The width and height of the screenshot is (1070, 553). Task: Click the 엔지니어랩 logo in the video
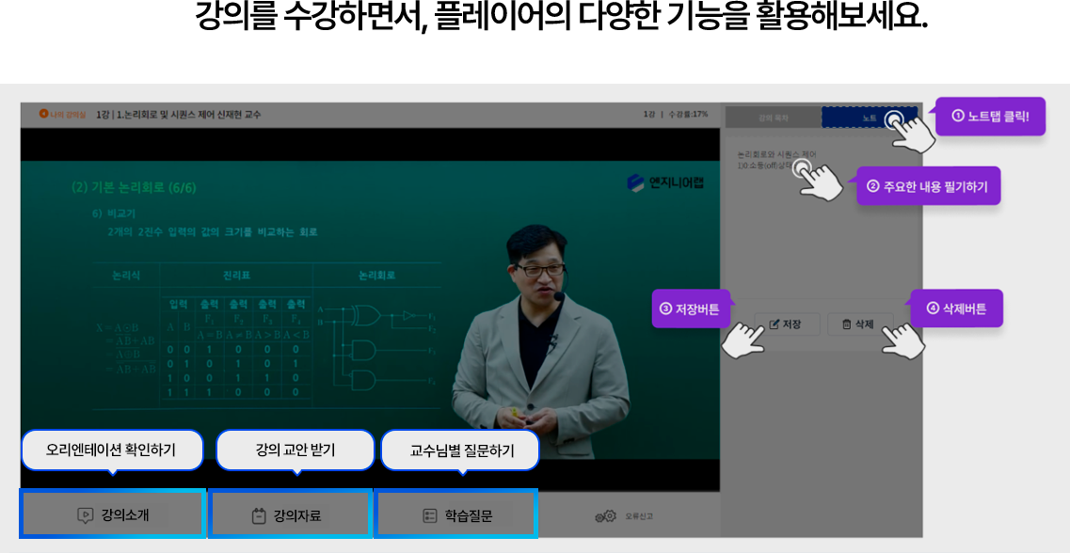663,183
